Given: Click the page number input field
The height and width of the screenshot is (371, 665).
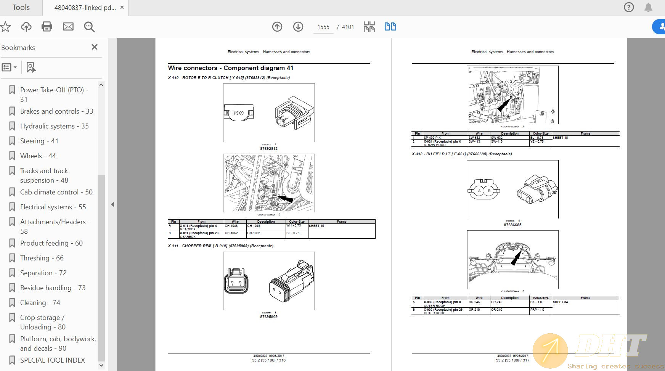Looking at the screenshot, I should point(323,27).
